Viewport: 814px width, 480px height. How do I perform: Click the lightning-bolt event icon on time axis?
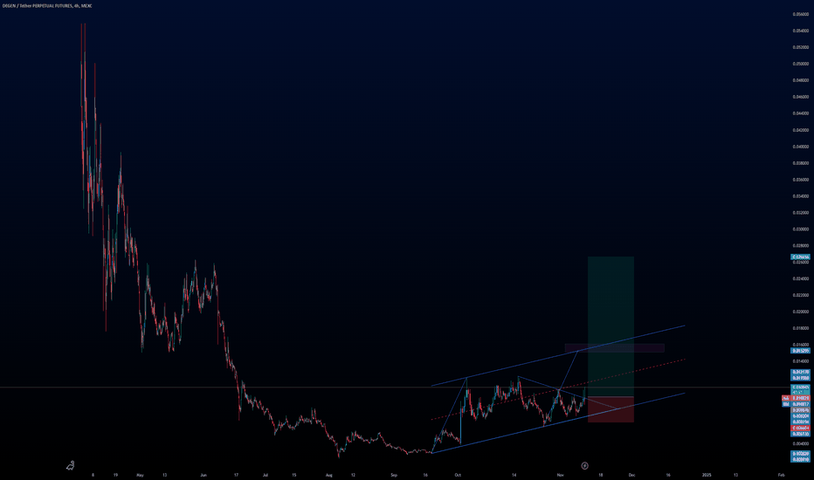pos(584,466)
